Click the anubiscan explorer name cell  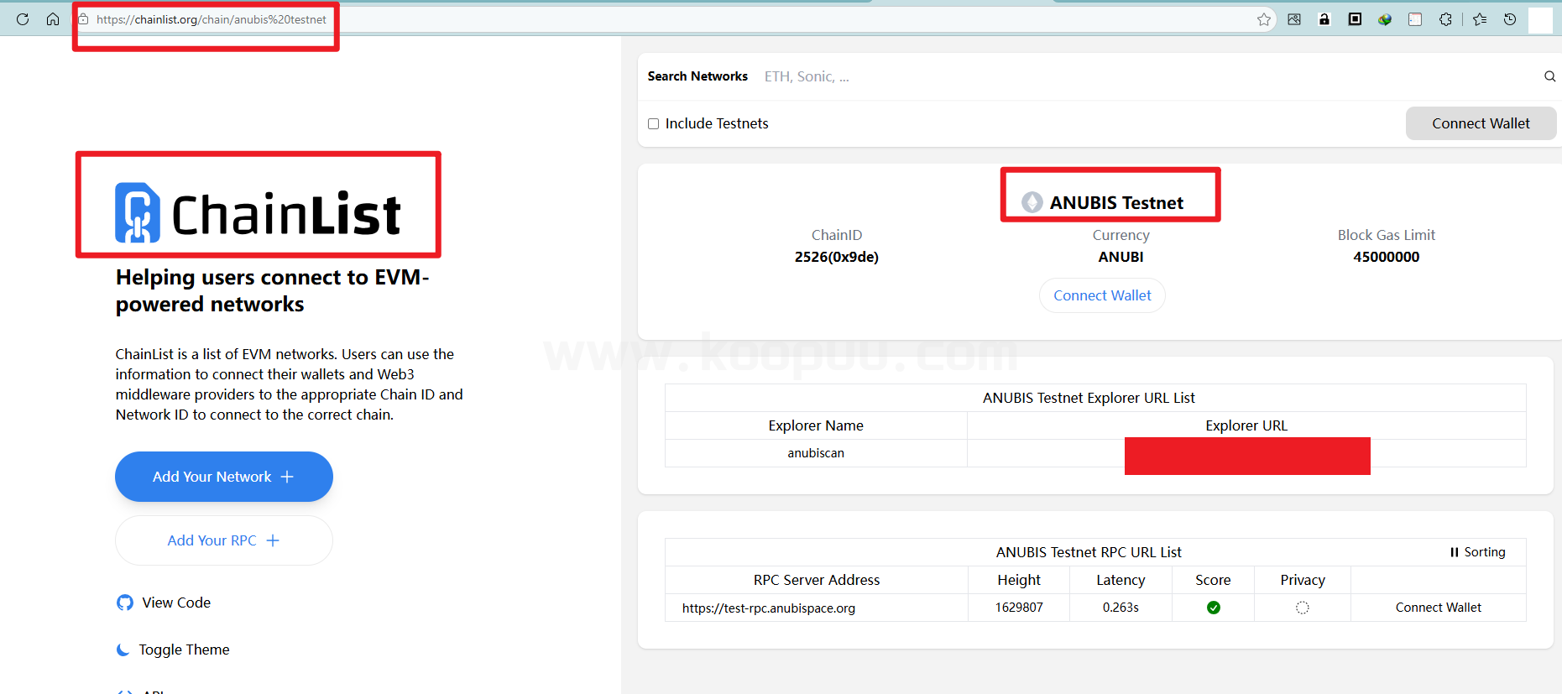[816, 453]
